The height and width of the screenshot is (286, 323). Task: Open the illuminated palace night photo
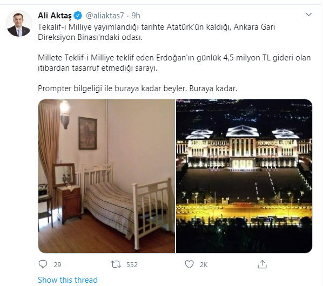[244, 176]
